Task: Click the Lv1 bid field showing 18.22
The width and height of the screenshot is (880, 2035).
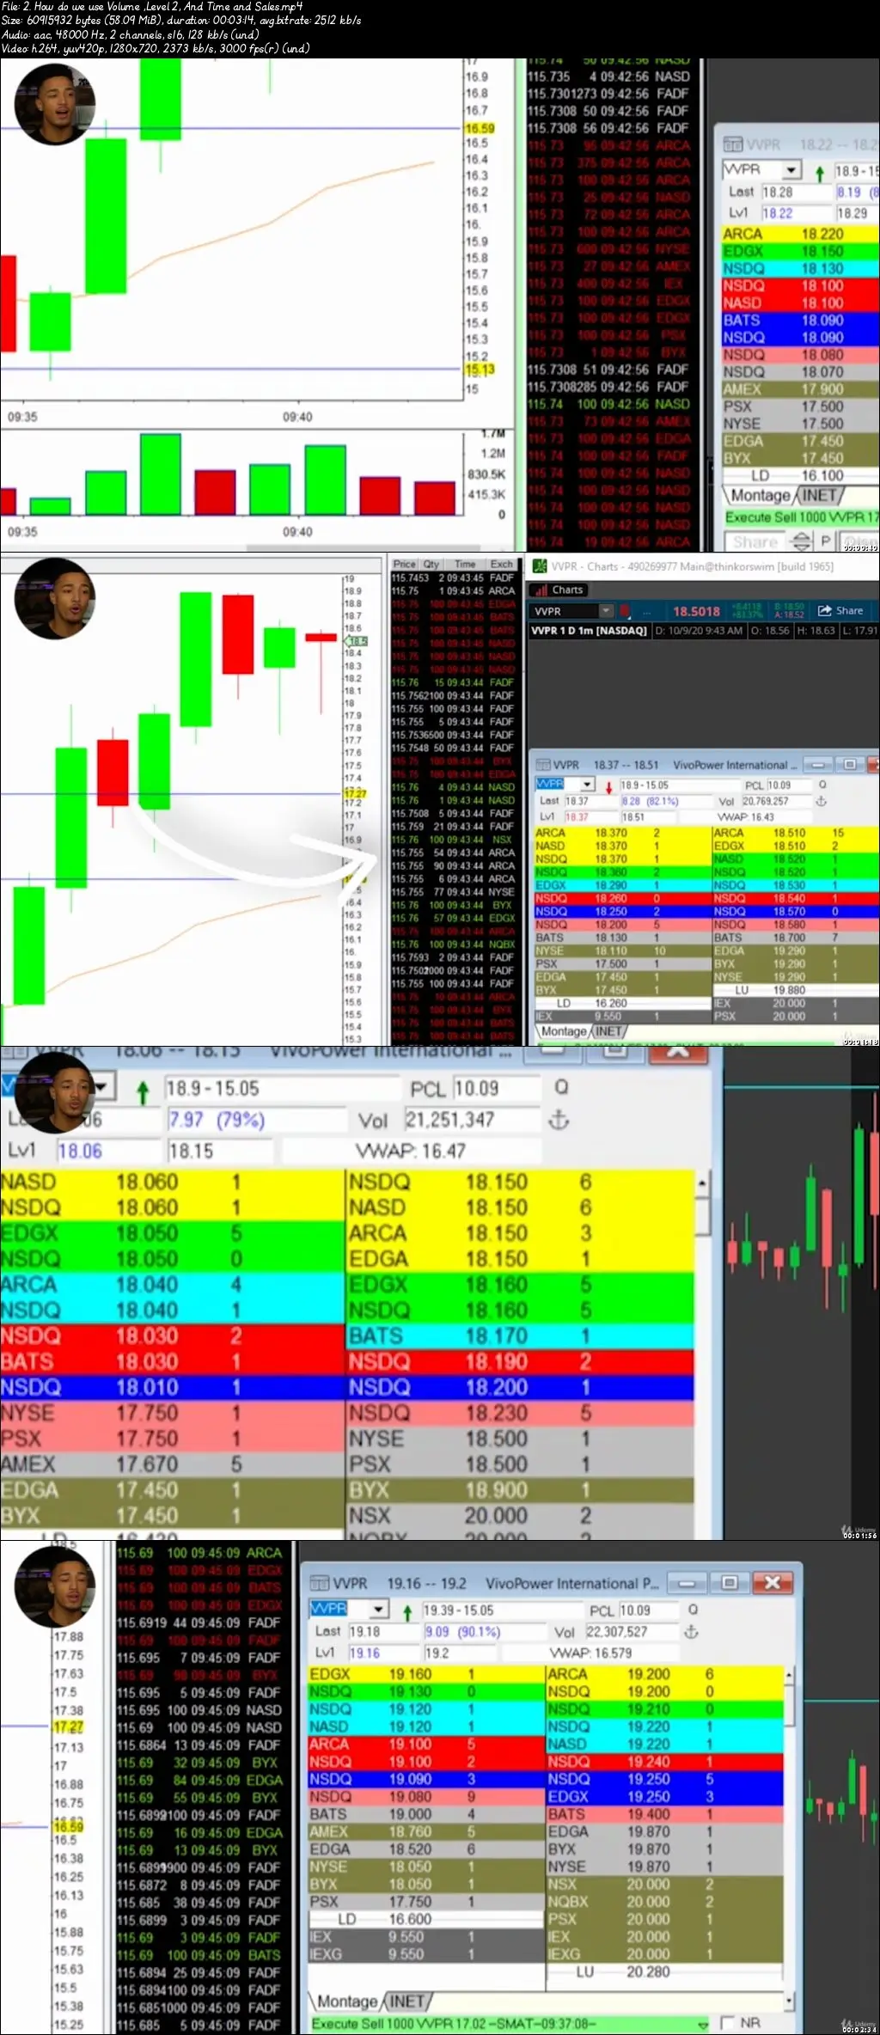Action: point(796,213)
